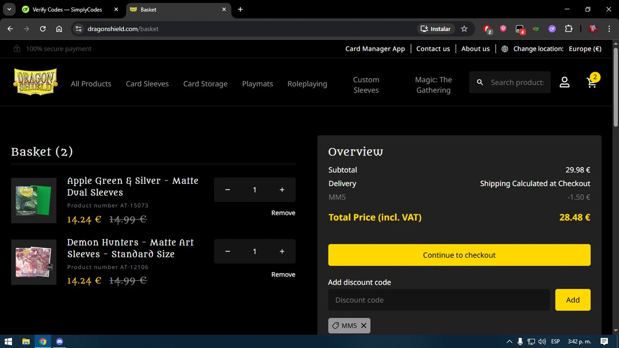Switch to the Verify Codes SimplyCodes tab
Viewport: 619px width, 348px height.
[x=67, y=9]
